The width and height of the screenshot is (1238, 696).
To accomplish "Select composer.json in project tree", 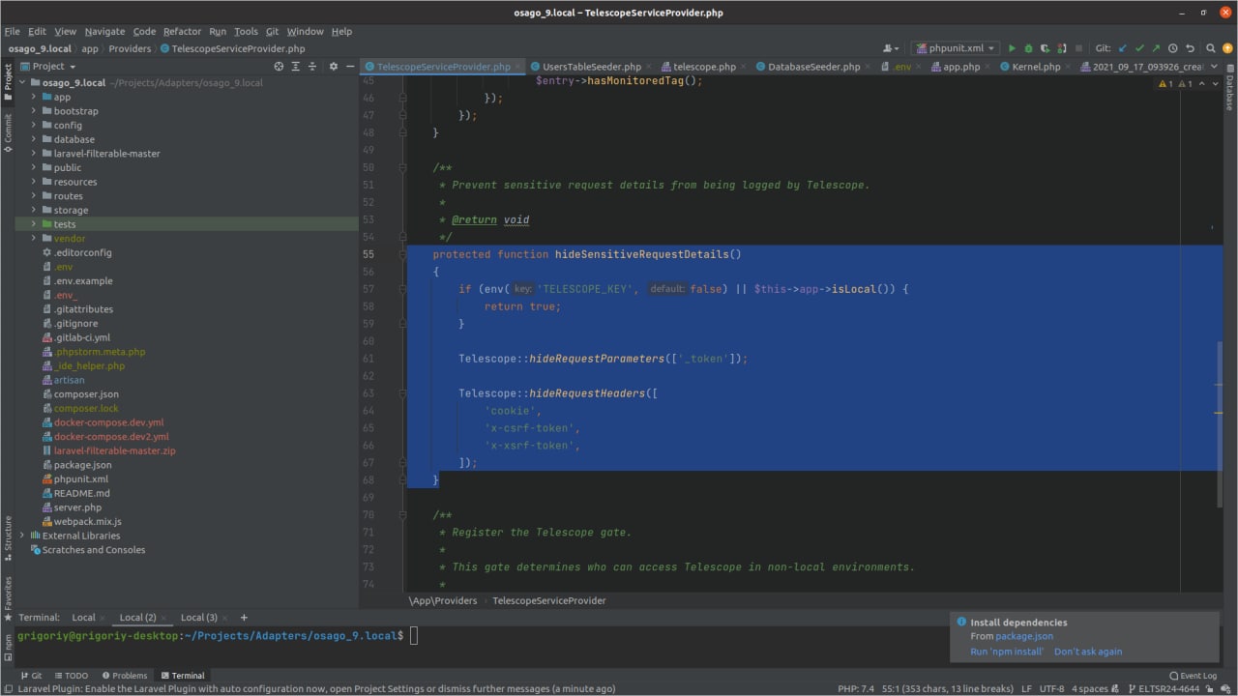I will point(86,394).
